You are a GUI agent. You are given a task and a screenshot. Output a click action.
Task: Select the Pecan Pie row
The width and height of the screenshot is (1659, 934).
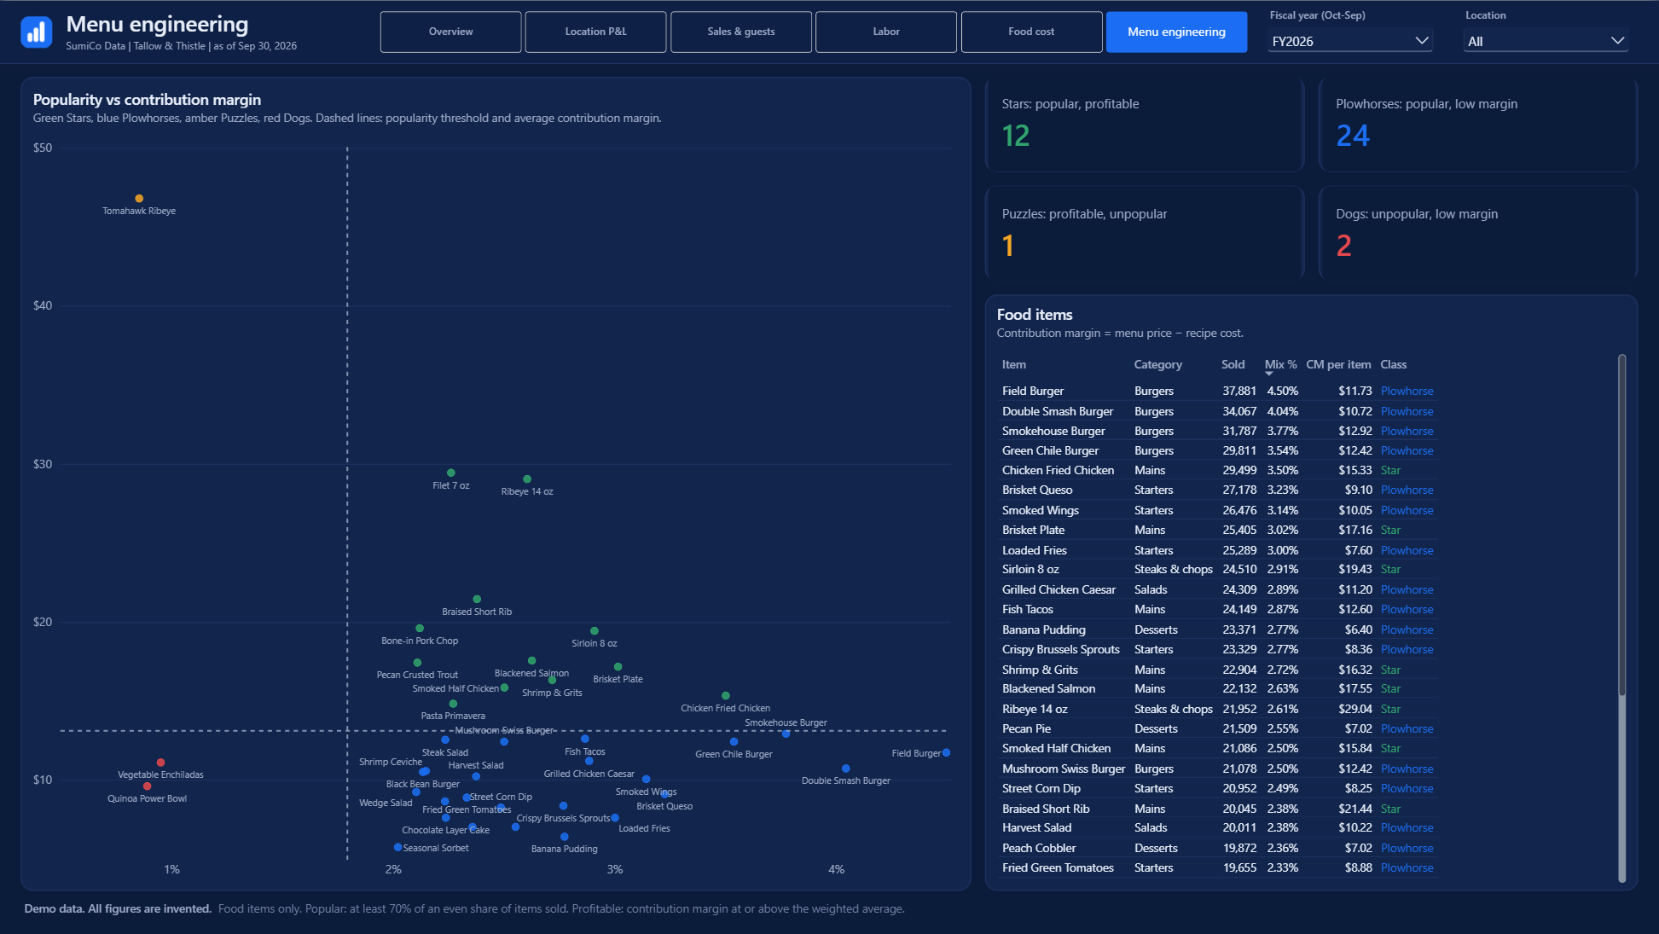click(x=1218, y=728)
